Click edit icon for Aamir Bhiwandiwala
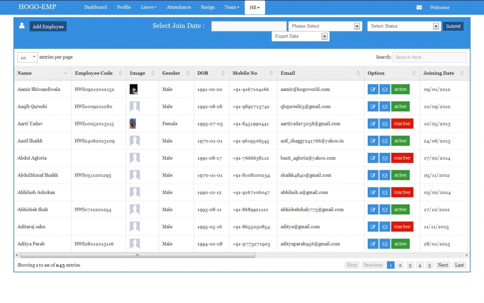The height and width of the screenshot is (303, 484). (373, 89)
